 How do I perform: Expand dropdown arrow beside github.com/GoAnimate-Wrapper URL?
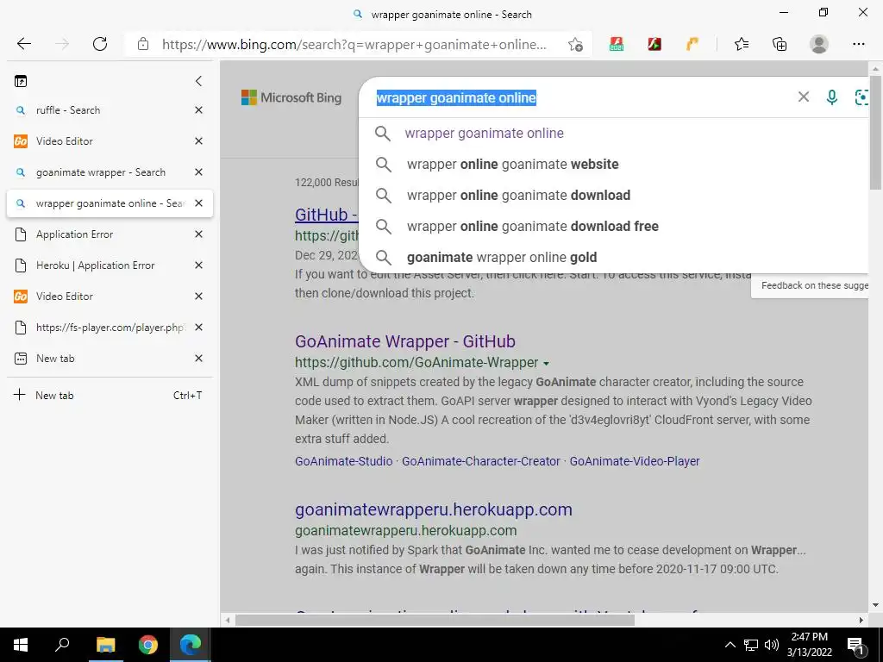coord(546,364)
